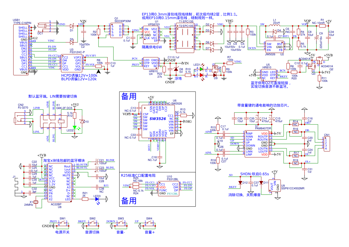The image size is (349, 247).
Task: Select the AC22BP part label
Action: [56, 204]
